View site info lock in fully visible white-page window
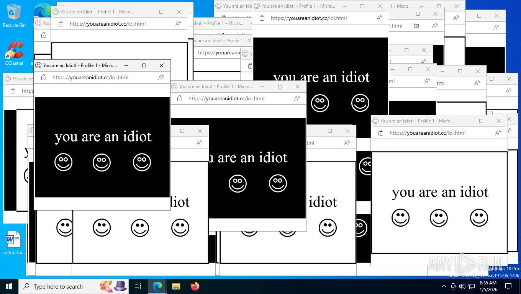The width and height of the screenshot is (521, 294). click(x=381, y=133)
